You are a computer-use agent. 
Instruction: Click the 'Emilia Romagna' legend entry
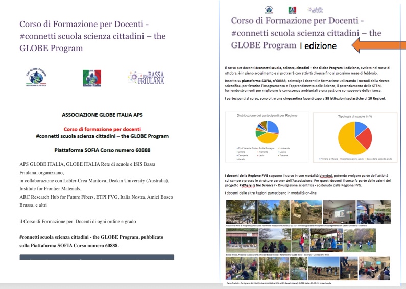(266, 148)
